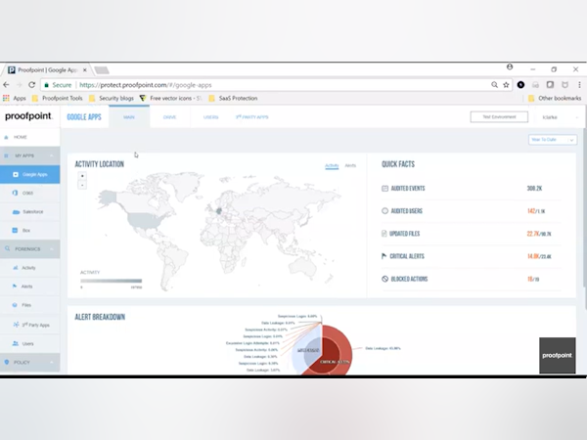Click the Activity gradient legend bar

coord(112,281)
